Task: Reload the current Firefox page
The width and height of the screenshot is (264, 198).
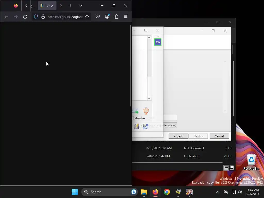Action: click(x=25, y=17)
